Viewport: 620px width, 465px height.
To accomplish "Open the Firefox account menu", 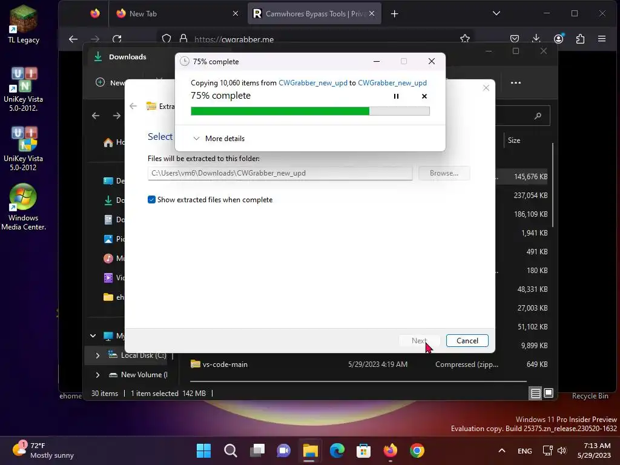I will tap(558, 39).
